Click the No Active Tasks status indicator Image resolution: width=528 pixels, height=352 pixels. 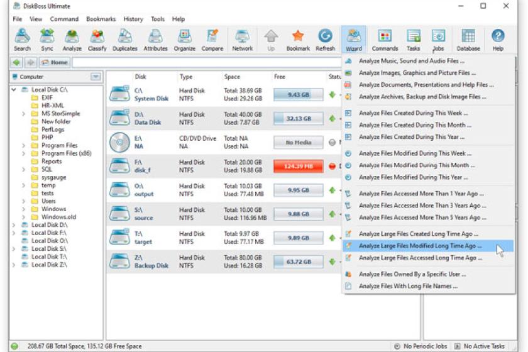point(480,346)
